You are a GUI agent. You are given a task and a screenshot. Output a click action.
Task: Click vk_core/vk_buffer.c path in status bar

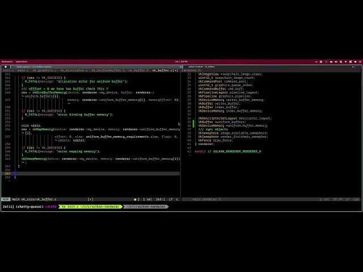pos(39,199)
